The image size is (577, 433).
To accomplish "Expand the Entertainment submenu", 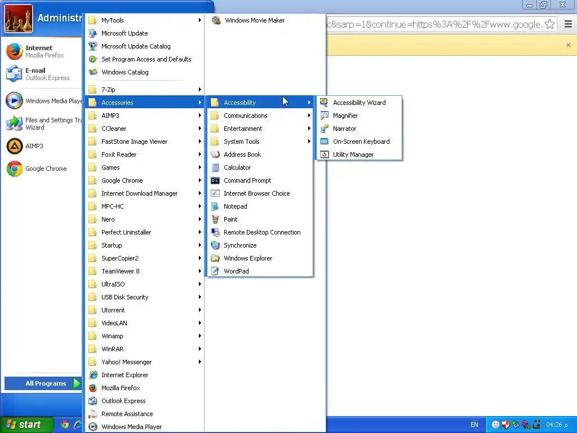I will pos(260,129).
